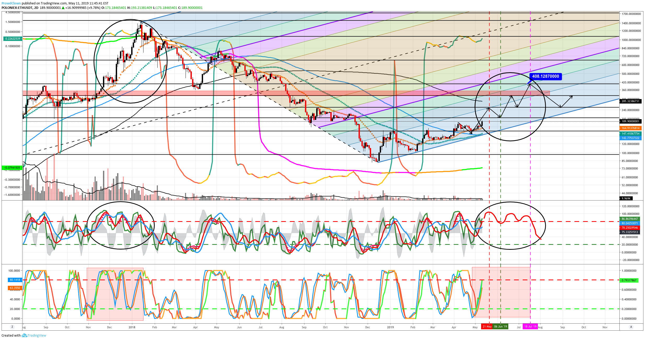Click the blue 80.04253071 oscillator value label

tap(630, 223)
